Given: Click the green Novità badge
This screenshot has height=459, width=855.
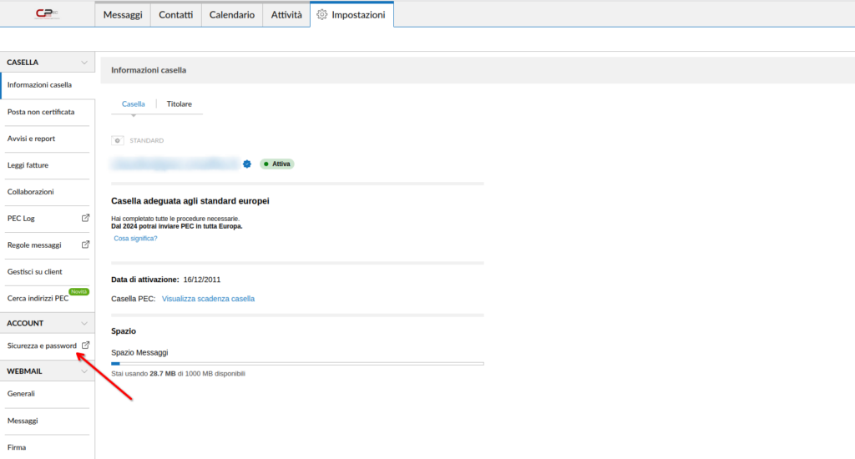Looking at the screenshot, I should coord(78,291).
